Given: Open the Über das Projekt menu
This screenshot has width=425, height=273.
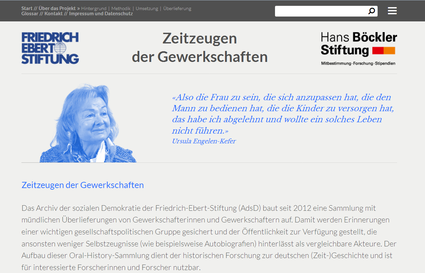Looking at the screenshot, I should pyautogui.click(x=57, y=8).
